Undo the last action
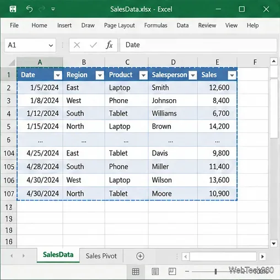This screenshot has height=280, width=280. tap(29, 9)
